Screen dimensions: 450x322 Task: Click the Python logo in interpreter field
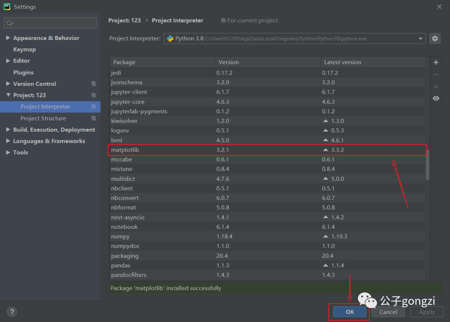click(170, 38)
